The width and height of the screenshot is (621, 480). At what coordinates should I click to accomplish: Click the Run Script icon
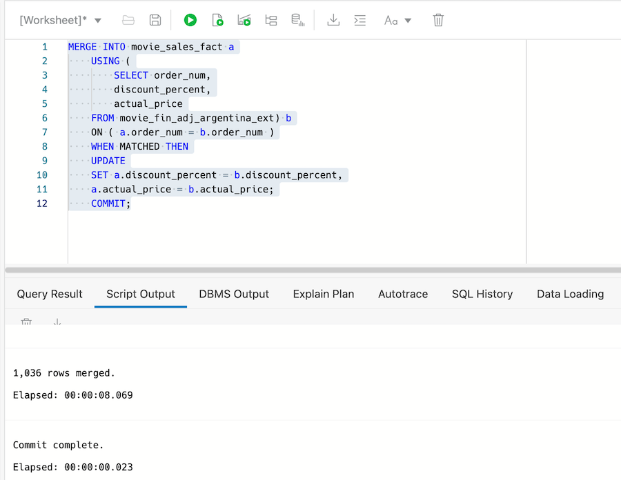[x=217, y=20]
